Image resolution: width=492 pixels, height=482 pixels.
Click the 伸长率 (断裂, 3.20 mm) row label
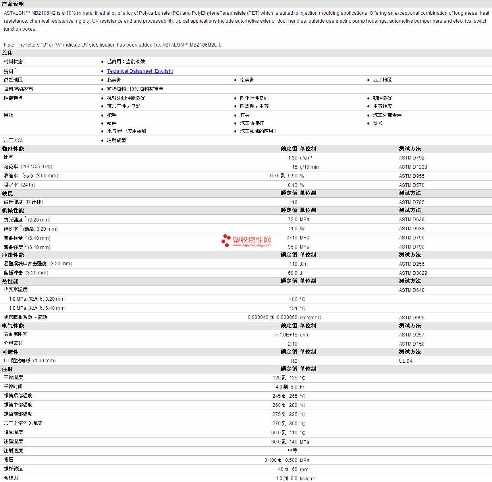click(31, 229)
